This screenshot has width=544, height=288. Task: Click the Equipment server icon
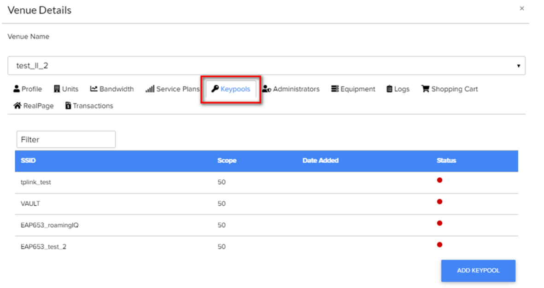(x=335, y=89)
